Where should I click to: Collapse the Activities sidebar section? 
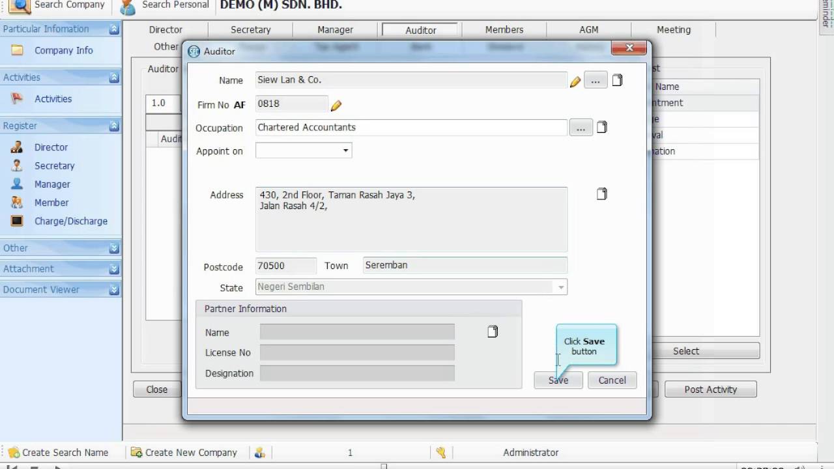[114, 78]
